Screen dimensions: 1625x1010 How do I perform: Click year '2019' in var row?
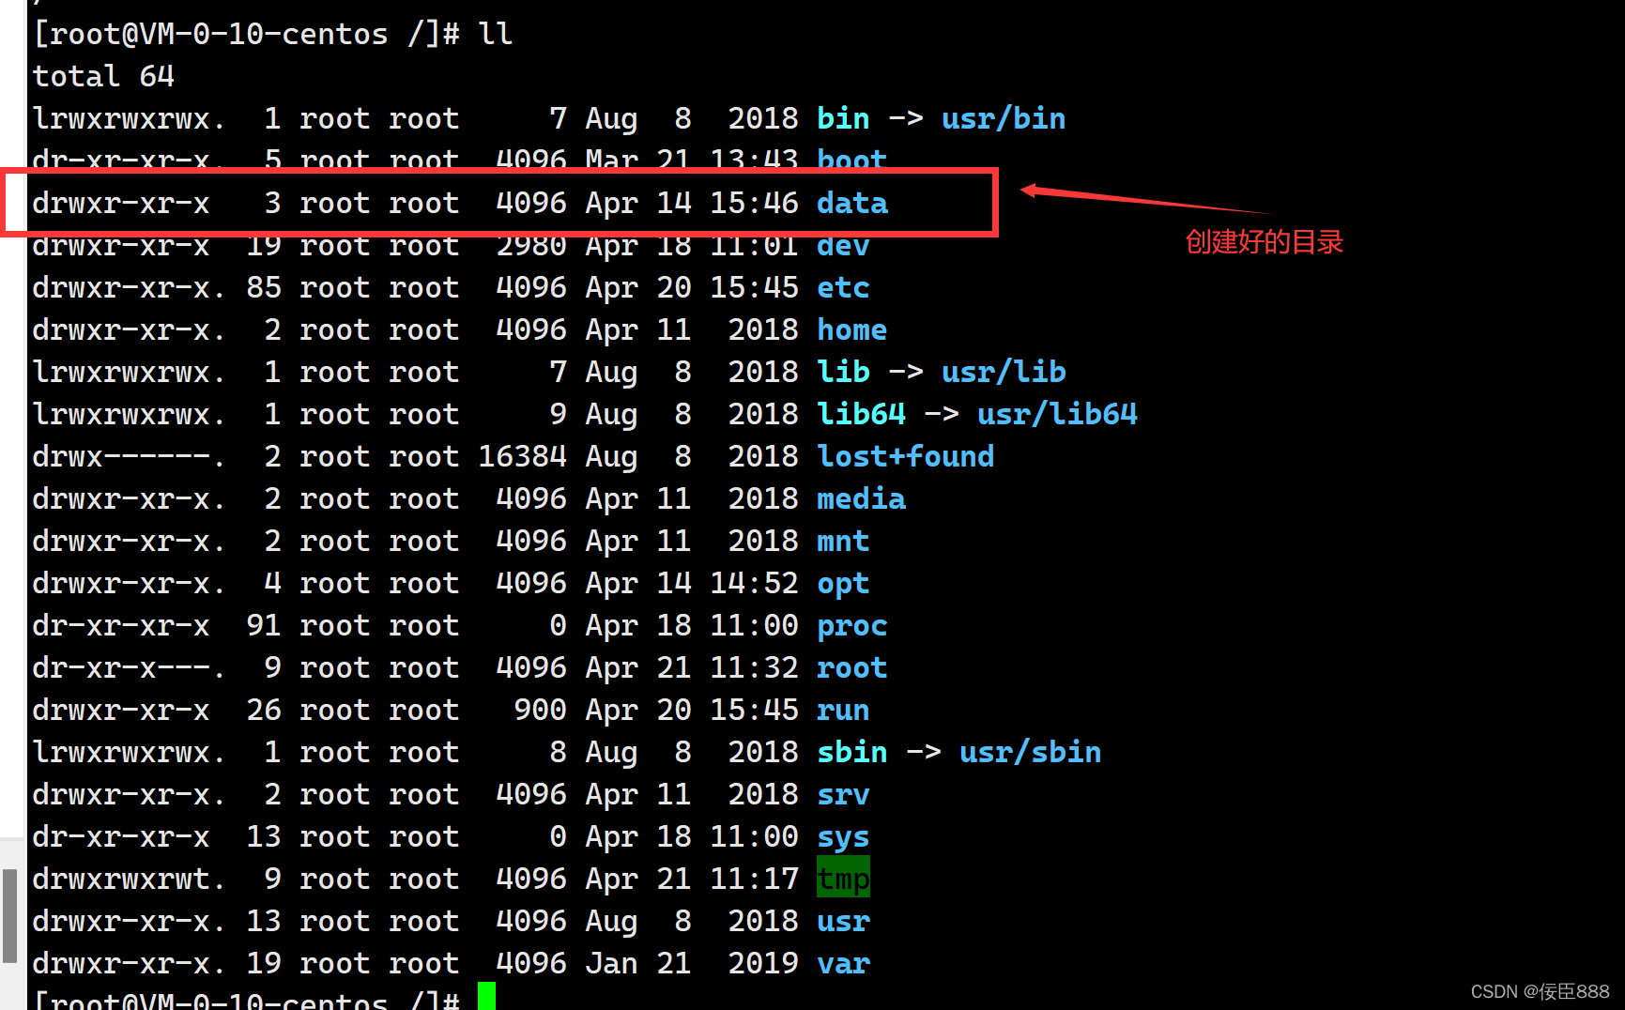click(763, 963)
